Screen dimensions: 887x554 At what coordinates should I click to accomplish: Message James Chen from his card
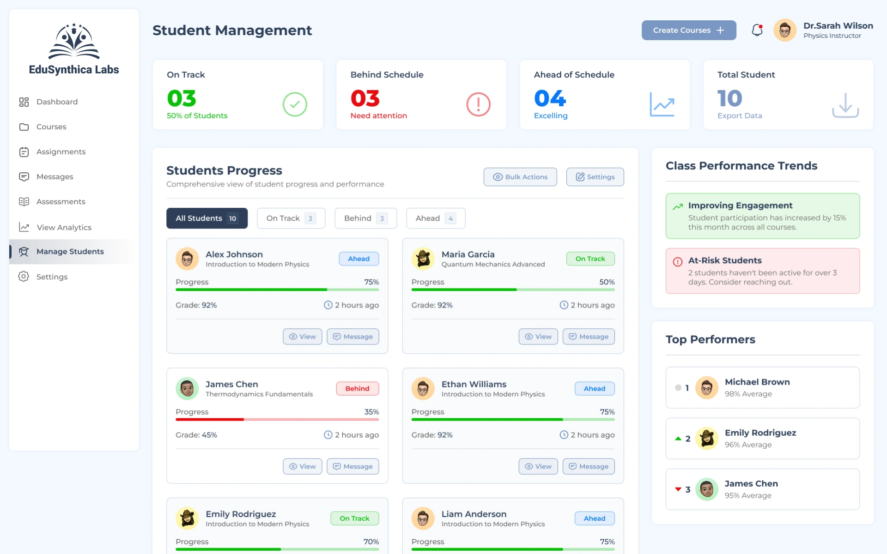click(x=352, y=466)
